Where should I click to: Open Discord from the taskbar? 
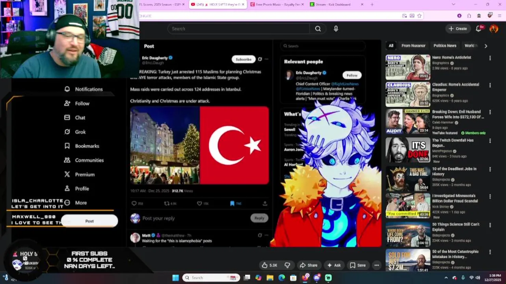click(317, 278)
